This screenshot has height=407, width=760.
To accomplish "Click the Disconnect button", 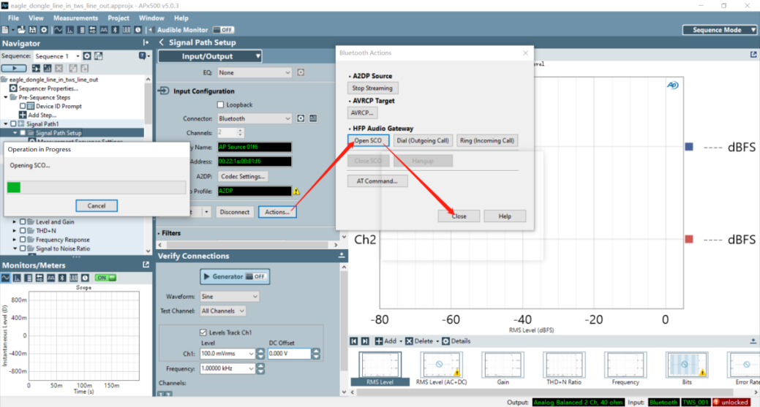I will 235,212.
